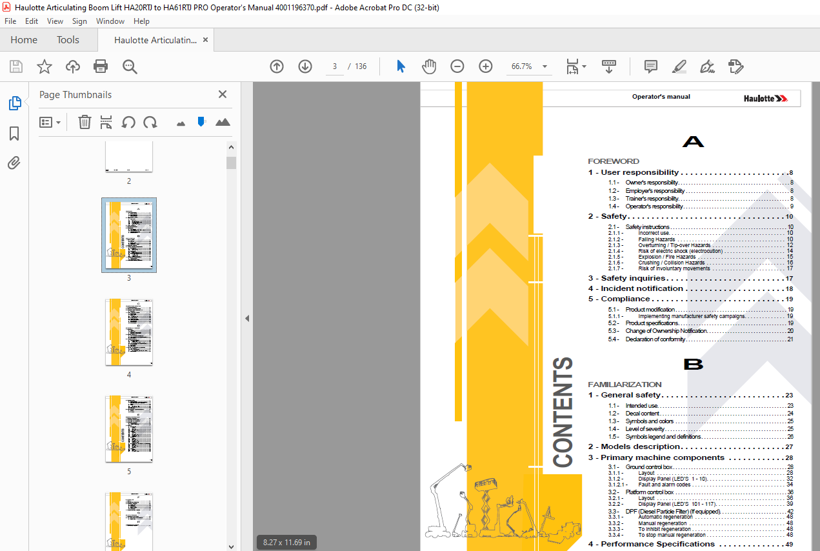820x551 pixels.
Task: Click the stamp tool icon in toolbar
Action: 735,66
